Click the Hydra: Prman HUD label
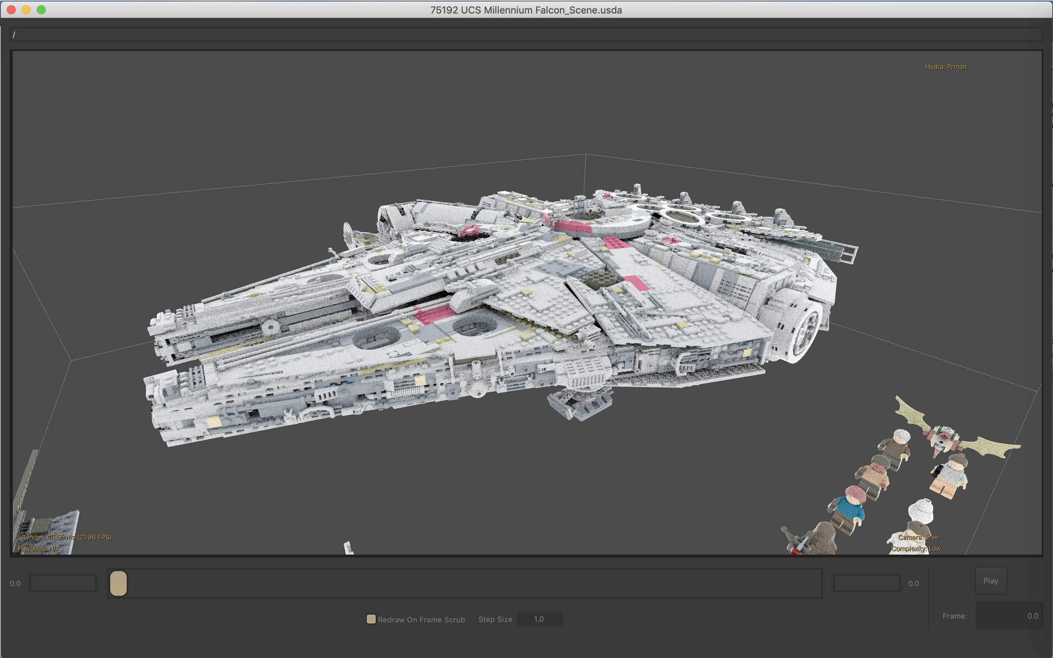The image size is (1053, 658). pos(945,67)
